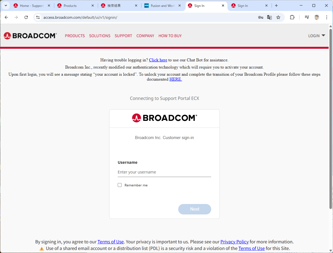View site information icon in address bar
This screenshot has width=333, height=253.
(38, 17)
